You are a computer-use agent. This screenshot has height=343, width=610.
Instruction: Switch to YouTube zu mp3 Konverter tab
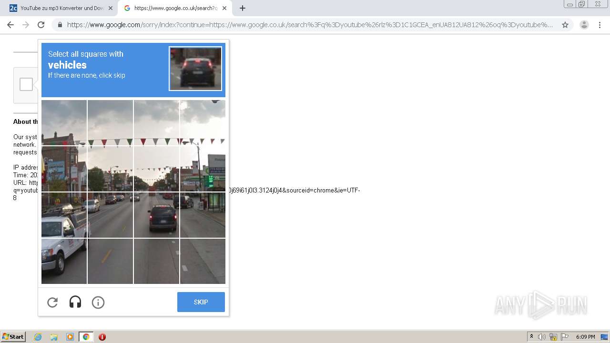point(61,8)
